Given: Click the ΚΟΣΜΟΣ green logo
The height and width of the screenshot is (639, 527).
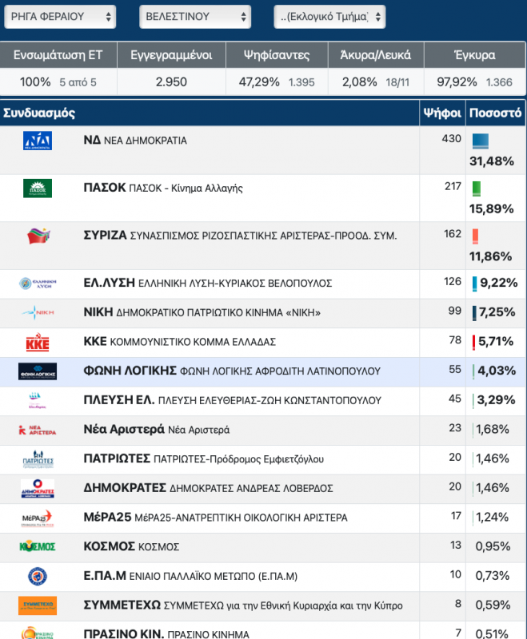Looking at the screenshot, I should 38,546.
